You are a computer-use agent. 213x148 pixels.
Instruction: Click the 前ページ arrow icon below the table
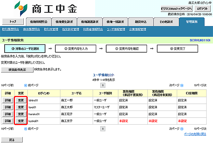tap(26, 129)
